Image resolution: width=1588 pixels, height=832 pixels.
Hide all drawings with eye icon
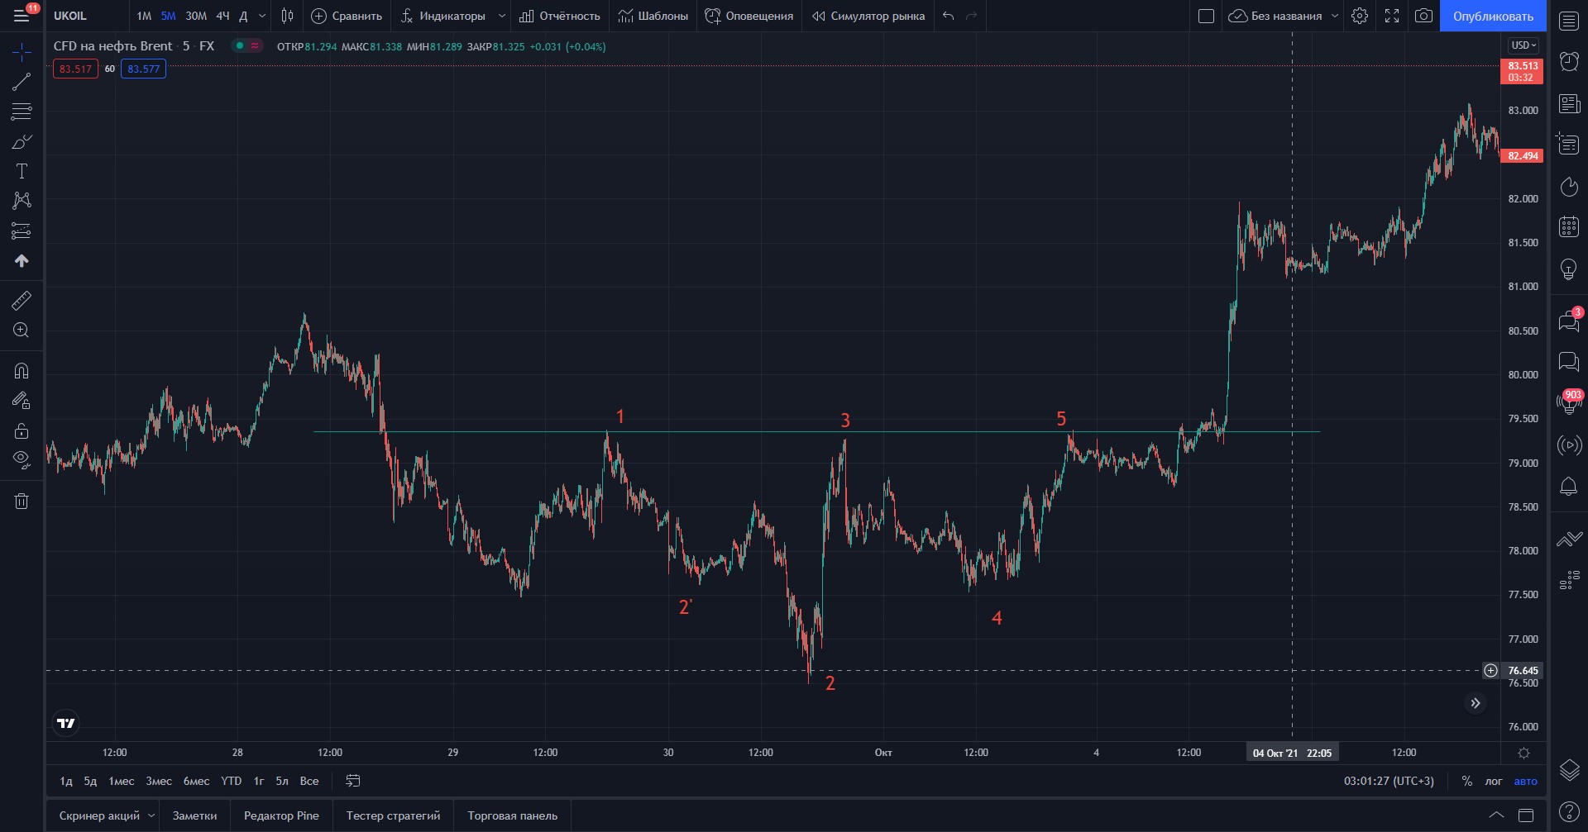point(22,459)
